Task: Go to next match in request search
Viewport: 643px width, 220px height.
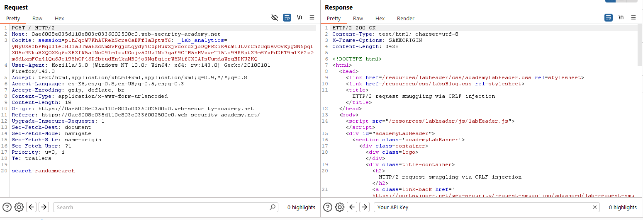Action: click(x=44, y=207)
